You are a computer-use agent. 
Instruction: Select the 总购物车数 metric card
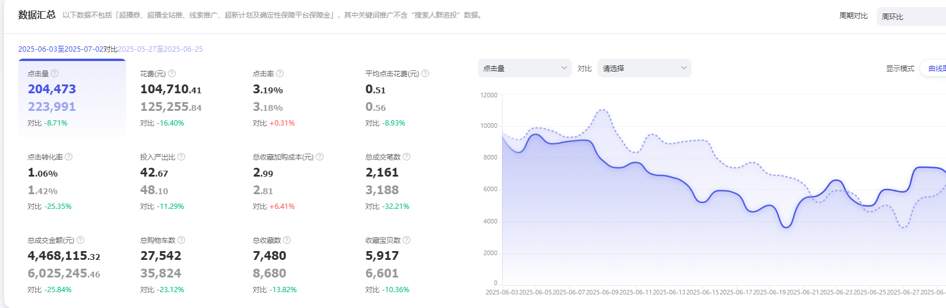[x=185, y=265]
